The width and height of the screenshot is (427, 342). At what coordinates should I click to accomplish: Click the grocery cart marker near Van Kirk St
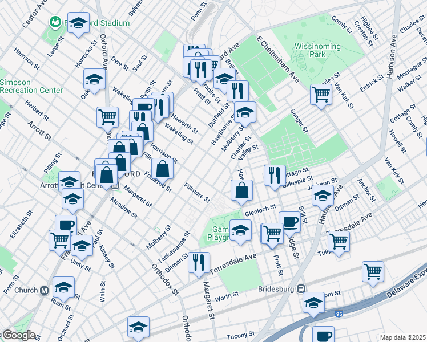click(321, 96)
